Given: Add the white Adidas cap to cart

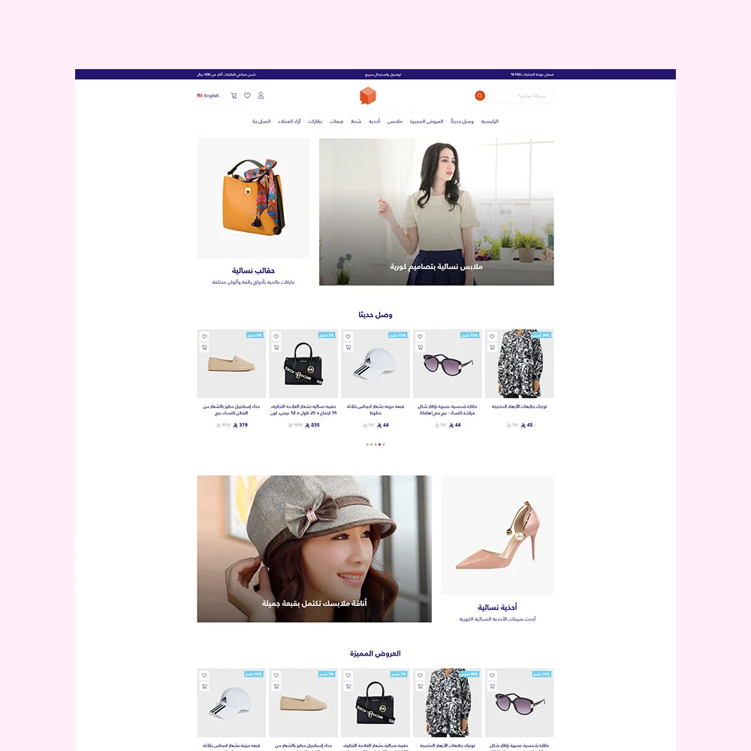Looking at the screenshot, I should (x=348, y=347).
